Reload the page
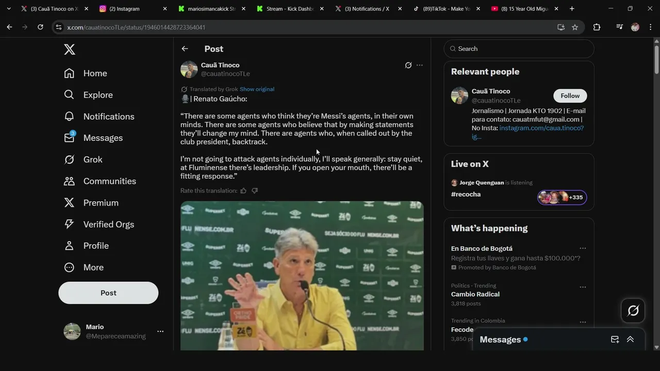The width and height of the screenshot is (660, 371). [x=40, y=27]
